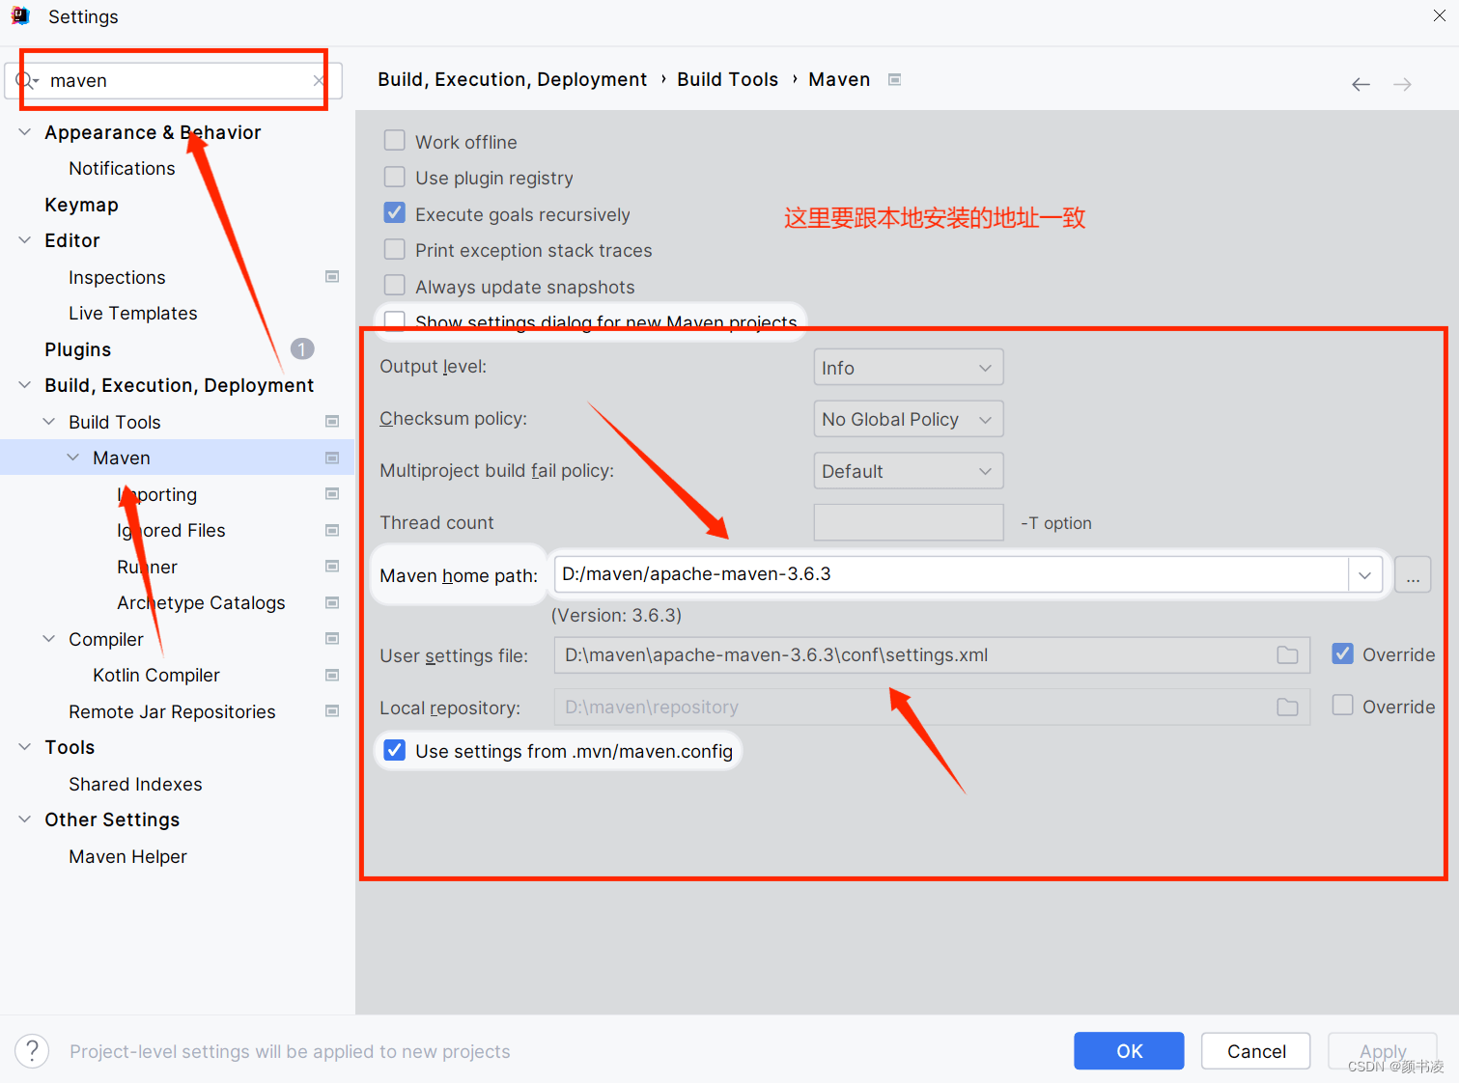Open Multiproject build fail policy dropdown
The width and height of the screenshot is (1459, 1083).
909,471
